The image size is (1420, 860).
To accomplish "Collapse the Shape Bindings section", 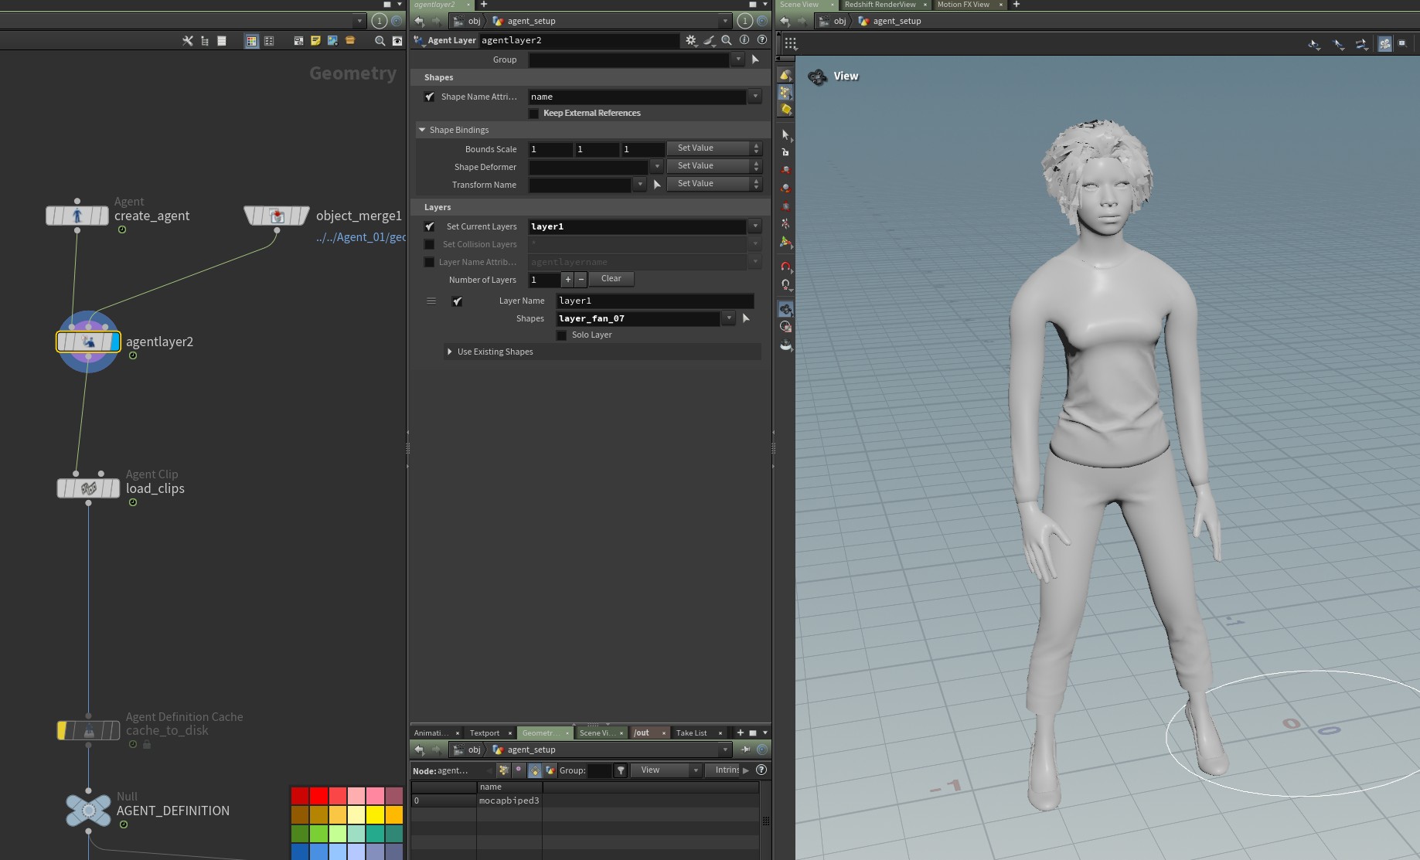I will coord(422,130).
